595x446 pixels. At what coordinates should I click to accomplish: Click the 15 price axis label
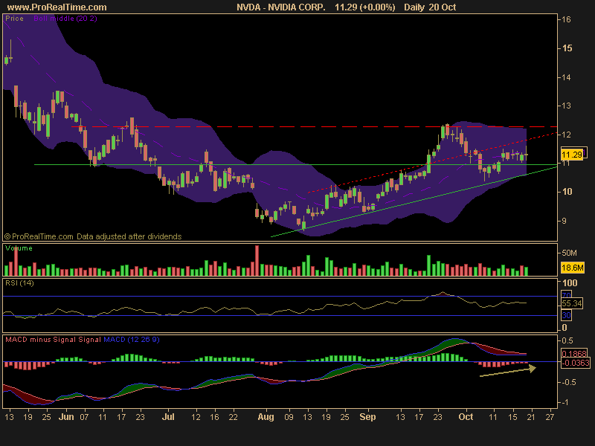pos(567,48)
